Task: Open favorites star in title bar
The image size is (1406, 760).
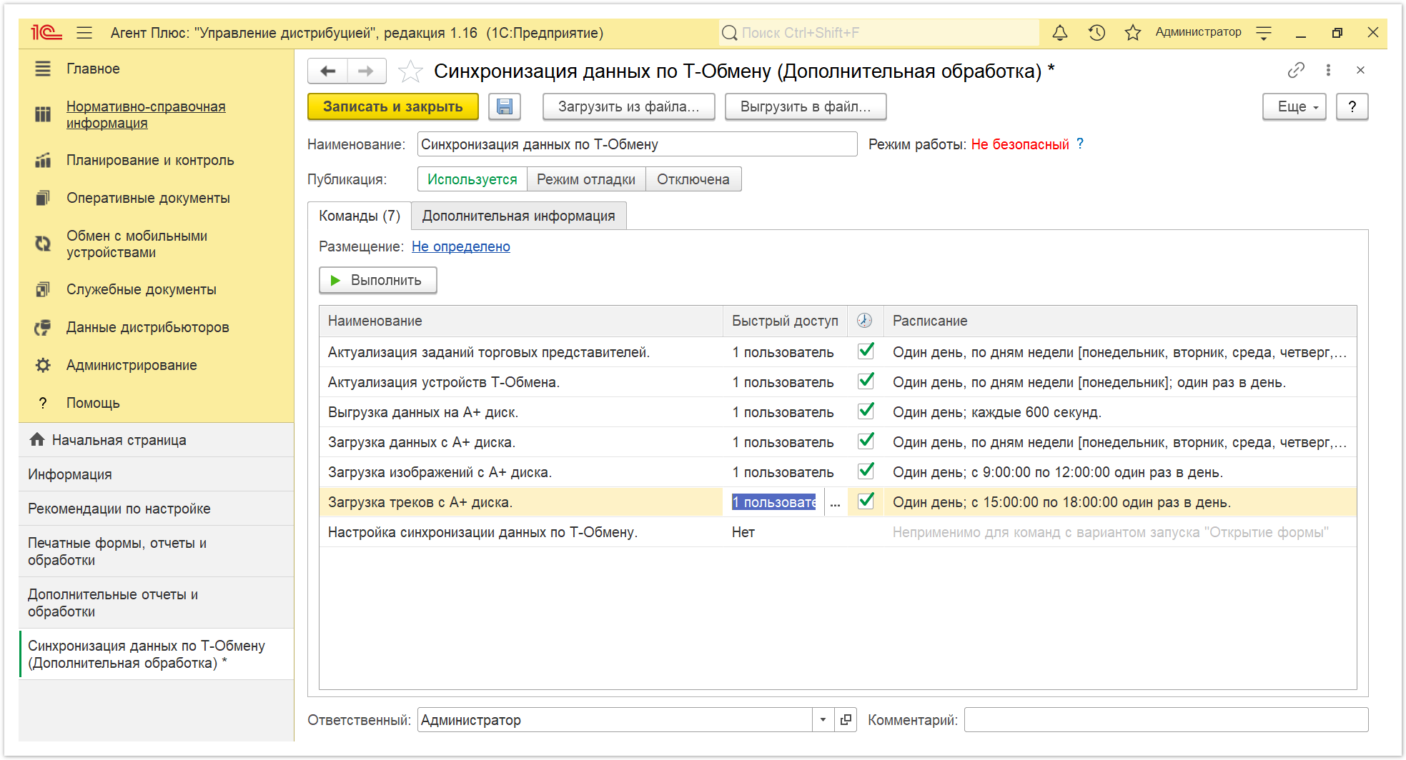Action: pyautogui.click(x=1132, y=33)
